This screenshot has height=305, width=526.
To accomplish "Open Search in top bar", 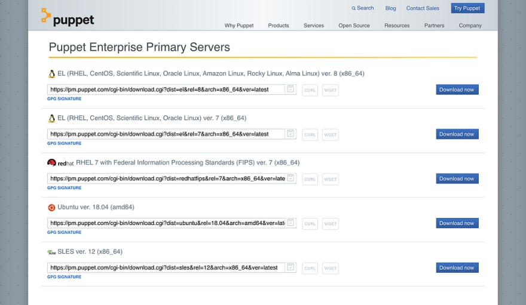I will tap(363, 8).
